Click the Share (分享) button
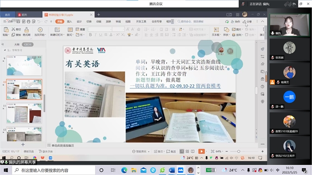Image resolution: width=312 pixels, height=175 pixels. click(x=247, y=21)
